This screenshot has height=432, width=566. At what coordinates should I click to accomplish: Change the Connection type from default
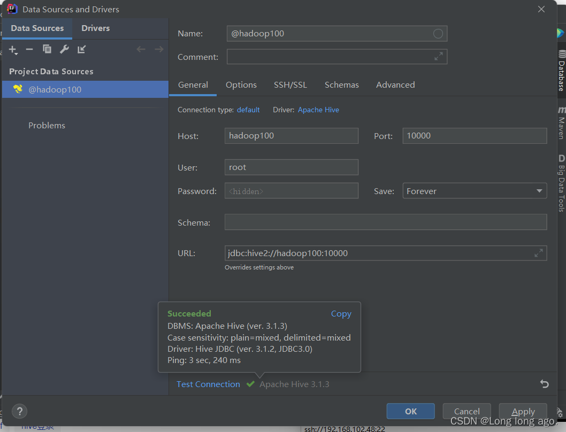(x=248, y=109)
